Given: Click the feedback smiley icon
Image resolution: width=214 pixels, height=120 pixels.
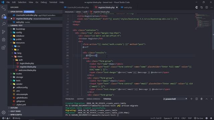Looking at the screenshot, I should [x=207, y=118].
